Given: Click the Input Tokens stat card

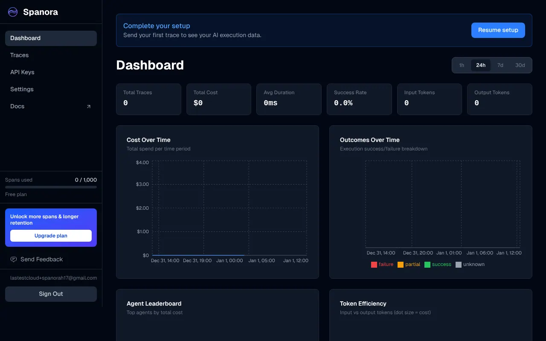Looking at the screenshot, I should tap(429, 99).
